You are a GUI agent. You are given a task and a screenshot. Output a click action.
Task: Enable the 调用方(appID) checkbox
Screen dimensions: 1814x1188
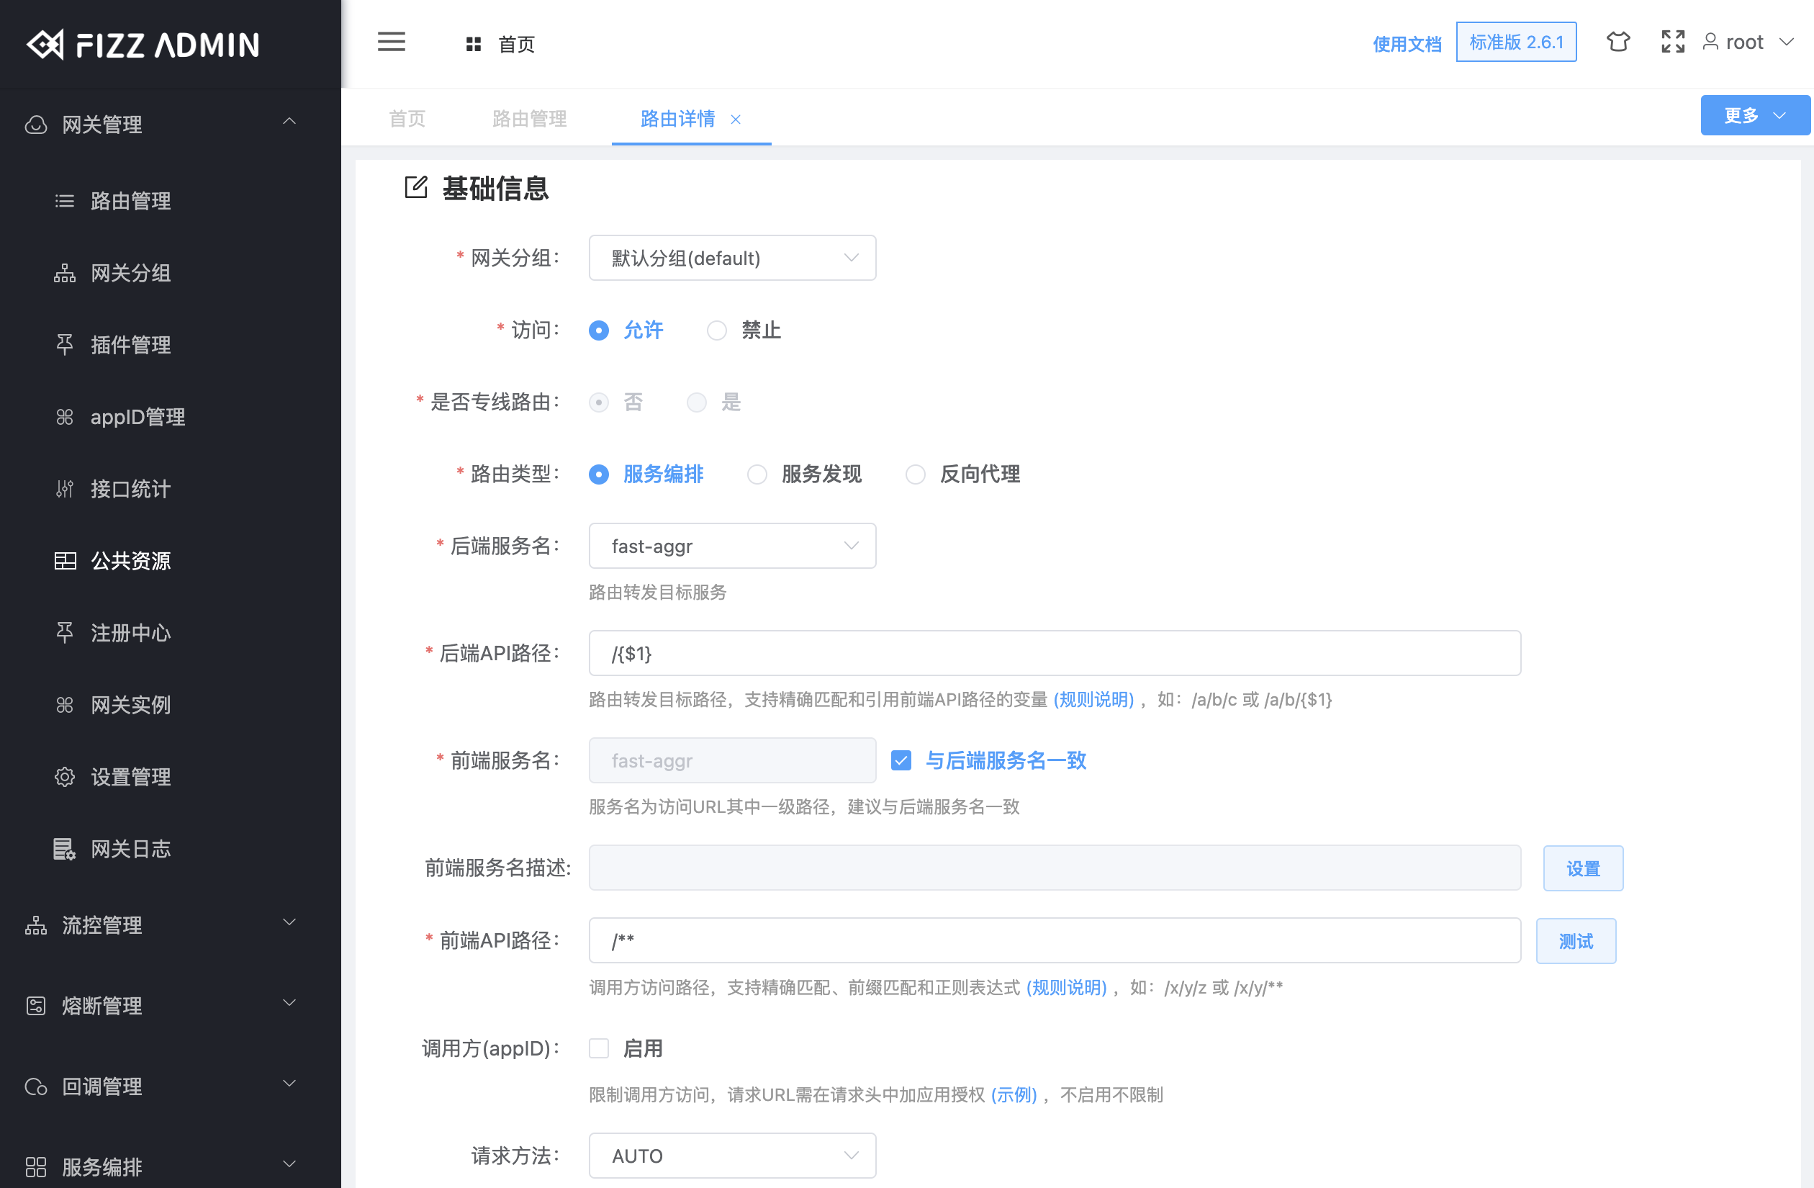click(x=599, y=1048)
